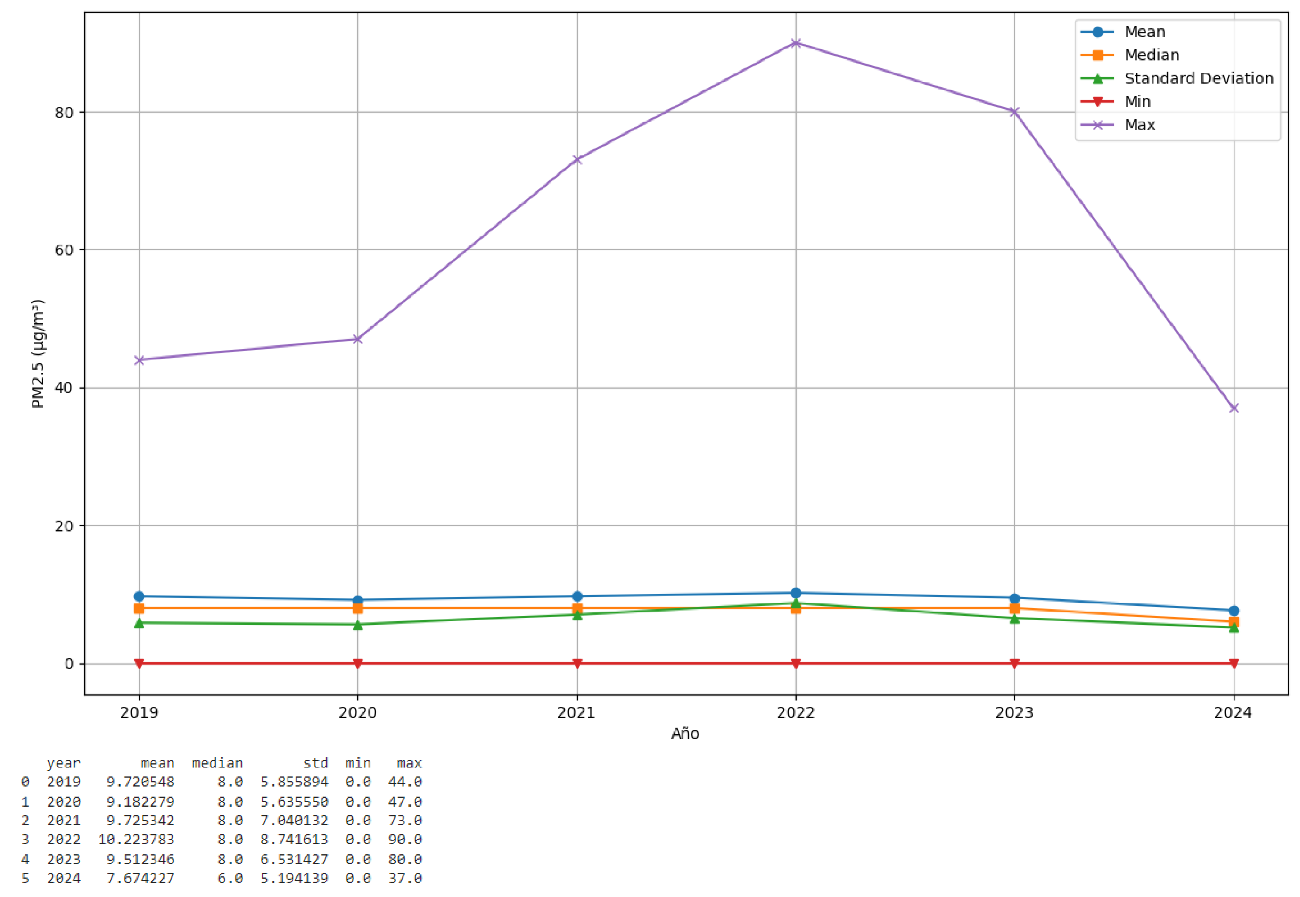Click the 'min' table column header
Viewport: 1300px width, 897px height.
(x=358, y=763)
